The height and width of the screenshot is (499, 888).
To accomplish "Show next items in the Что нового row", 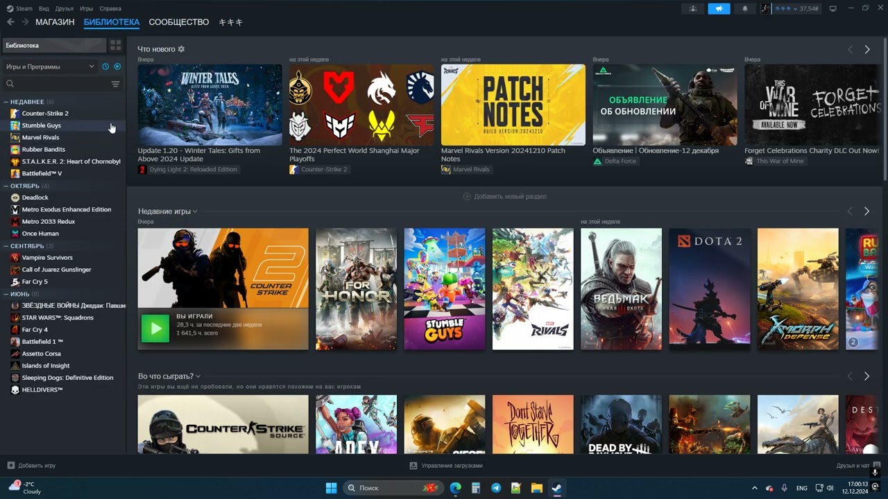I will [867, 50].
